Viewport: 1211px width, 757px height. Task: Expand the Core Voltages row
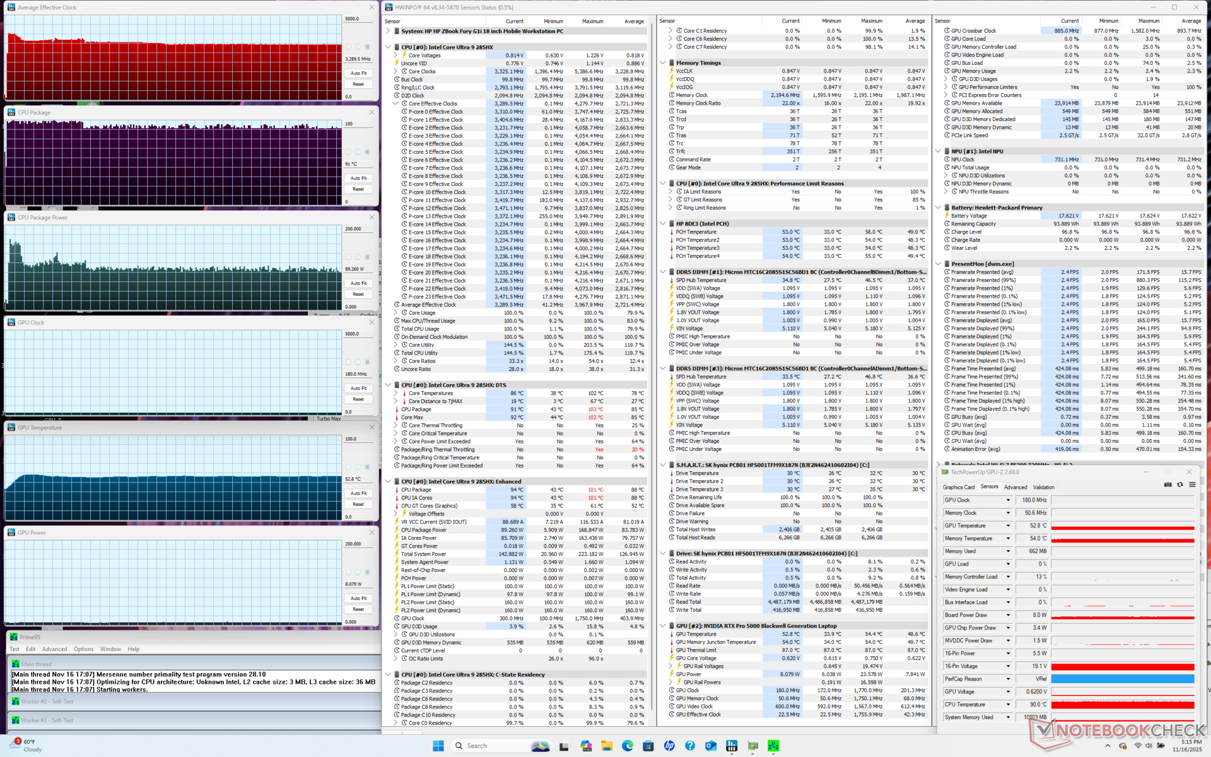click(395, 56)
